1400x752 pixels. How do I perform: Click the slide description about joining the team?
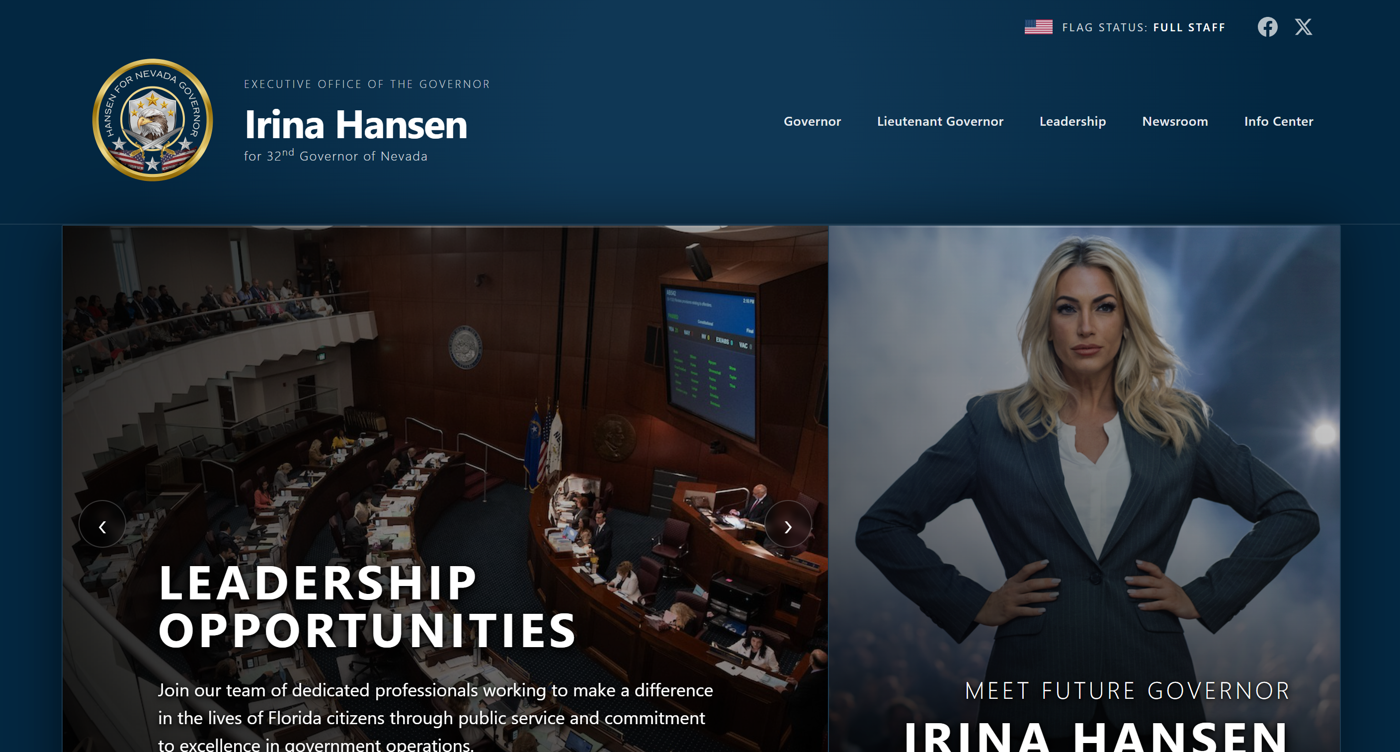(x=435, y=717)
